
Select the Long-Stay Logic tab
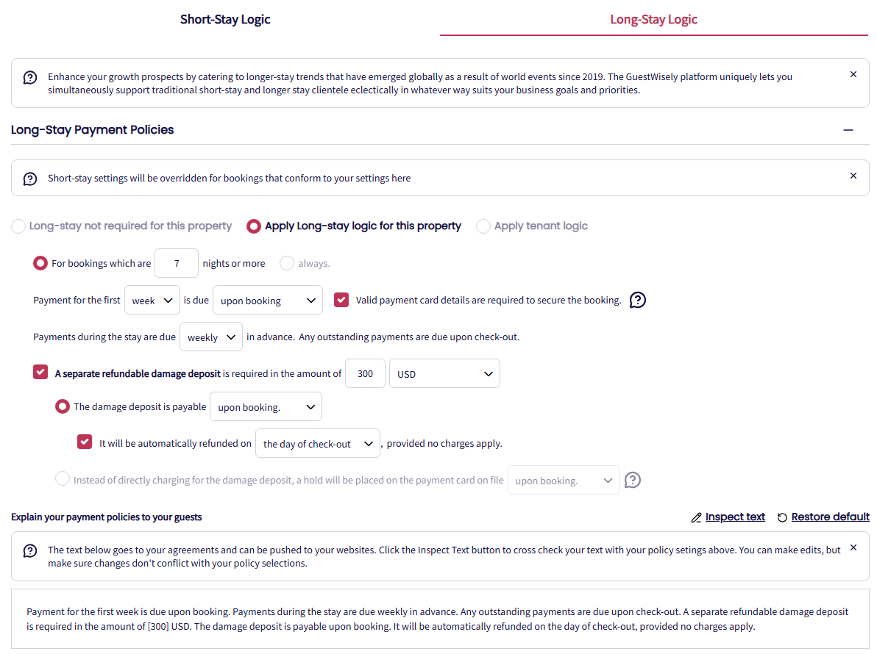pos(653,20)
